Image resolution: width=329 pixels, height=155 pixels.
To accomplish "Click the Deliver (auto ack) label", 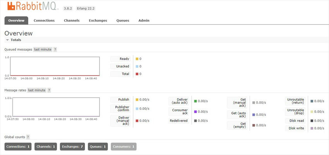I will tap(178, 101).
